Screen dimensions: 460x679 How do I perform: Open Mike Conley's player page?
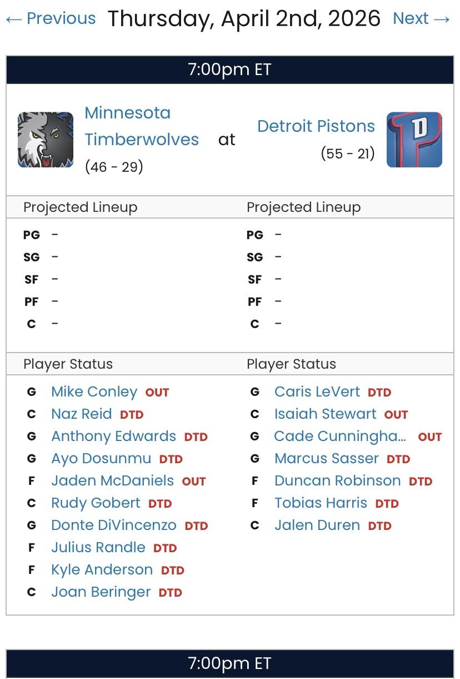94,391
